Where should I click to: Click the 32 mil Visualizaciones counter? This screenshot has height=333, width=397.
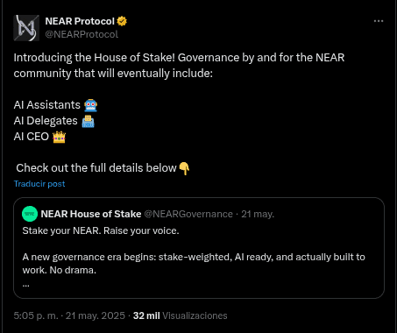[180, 315]
